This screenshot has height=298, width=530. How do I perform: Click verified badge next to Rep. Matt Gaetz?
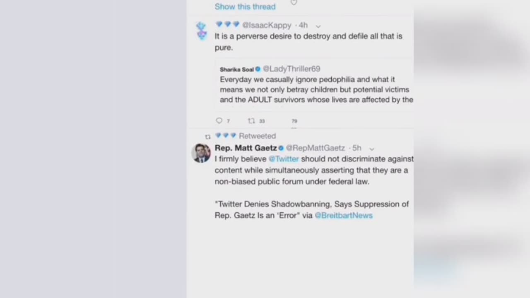click(x=281, y=148)
